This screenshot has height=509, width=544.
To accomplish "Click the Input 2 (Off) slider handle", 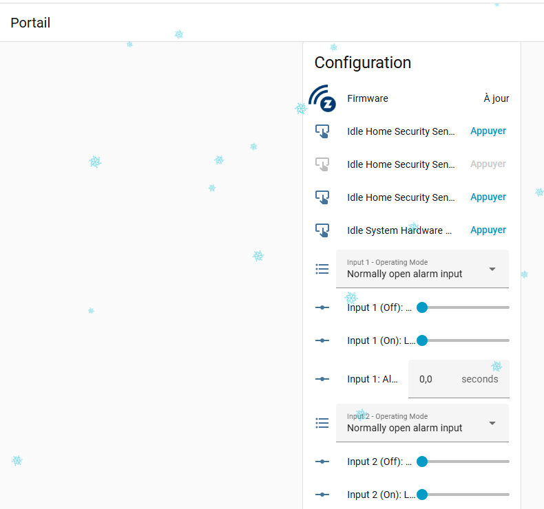I will 422,462.
